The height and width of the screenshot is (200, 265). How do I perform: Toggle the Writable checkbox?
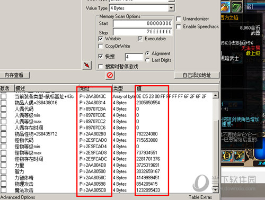tap(101, 39)
